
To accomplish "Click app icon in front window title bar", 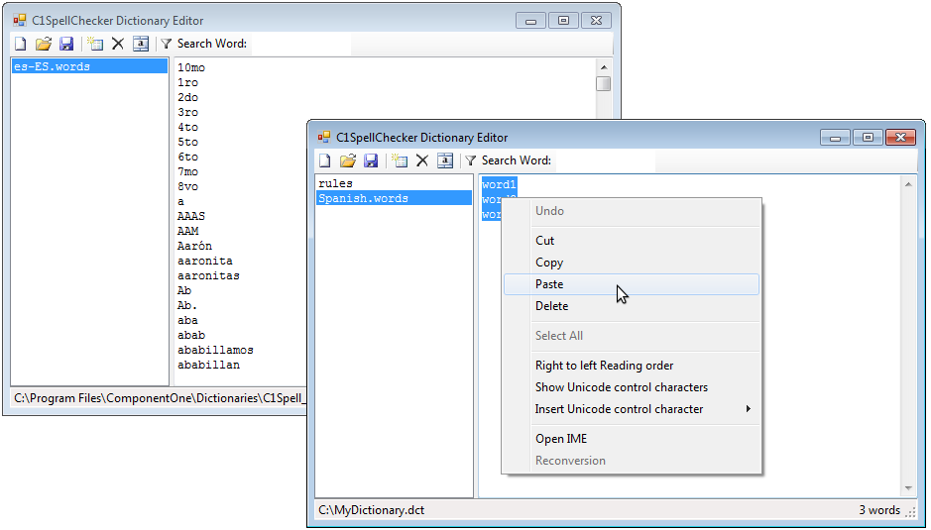I will click(x=323, y=137).
